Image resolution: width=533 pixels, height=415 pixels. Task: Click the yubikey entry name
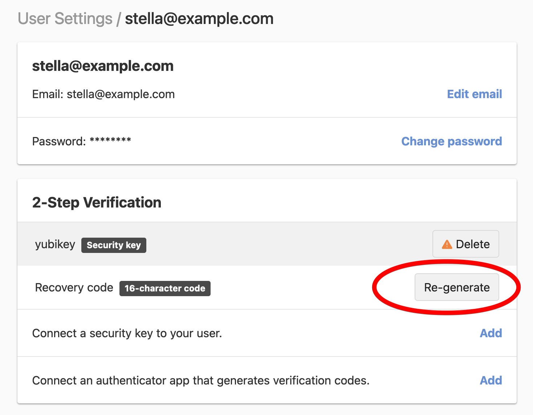click(x=55, y=245)
